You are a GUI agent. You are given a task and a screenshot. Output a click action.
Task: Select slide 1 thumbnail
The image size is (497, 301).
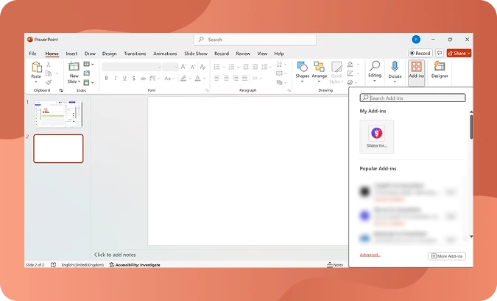tap(58, 114)
